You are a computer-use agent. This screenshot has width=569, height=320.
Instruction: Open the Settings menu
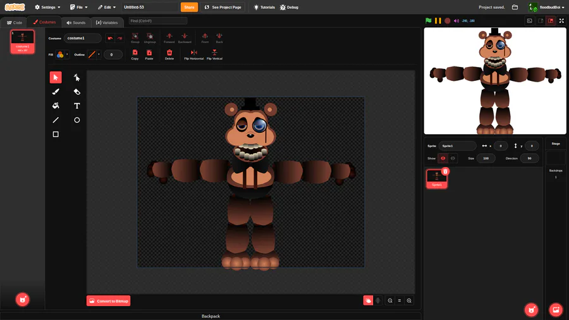tap(47, 7)
